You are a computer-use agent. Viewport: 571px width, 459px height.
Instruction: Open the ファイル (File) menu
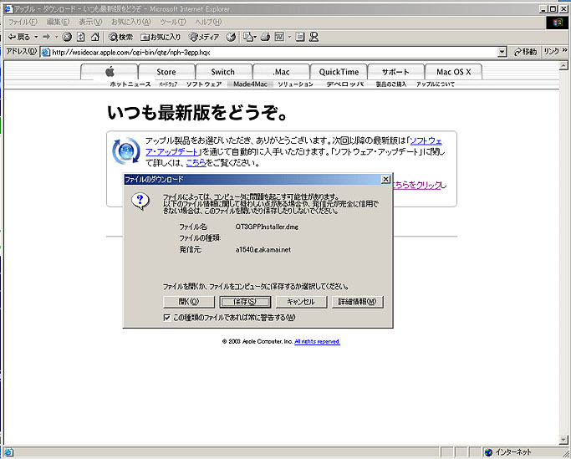coord(23,22)
